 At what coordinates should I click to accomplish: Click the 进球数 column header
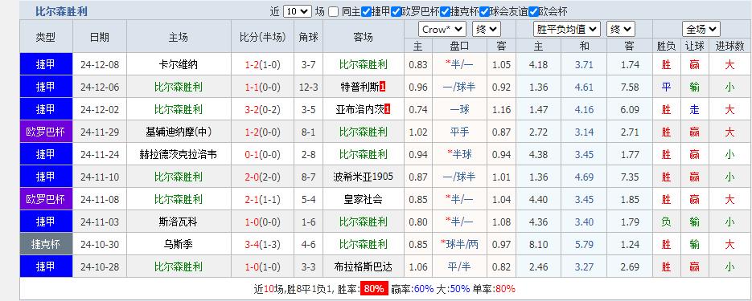(x=730, y=46)
